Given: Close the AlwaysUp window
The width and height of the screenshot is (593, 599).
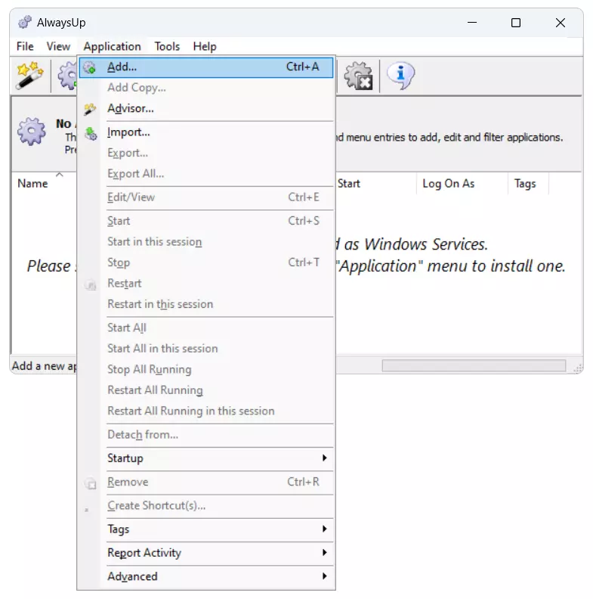Looking at the screenshot, I should click(561, 23).
